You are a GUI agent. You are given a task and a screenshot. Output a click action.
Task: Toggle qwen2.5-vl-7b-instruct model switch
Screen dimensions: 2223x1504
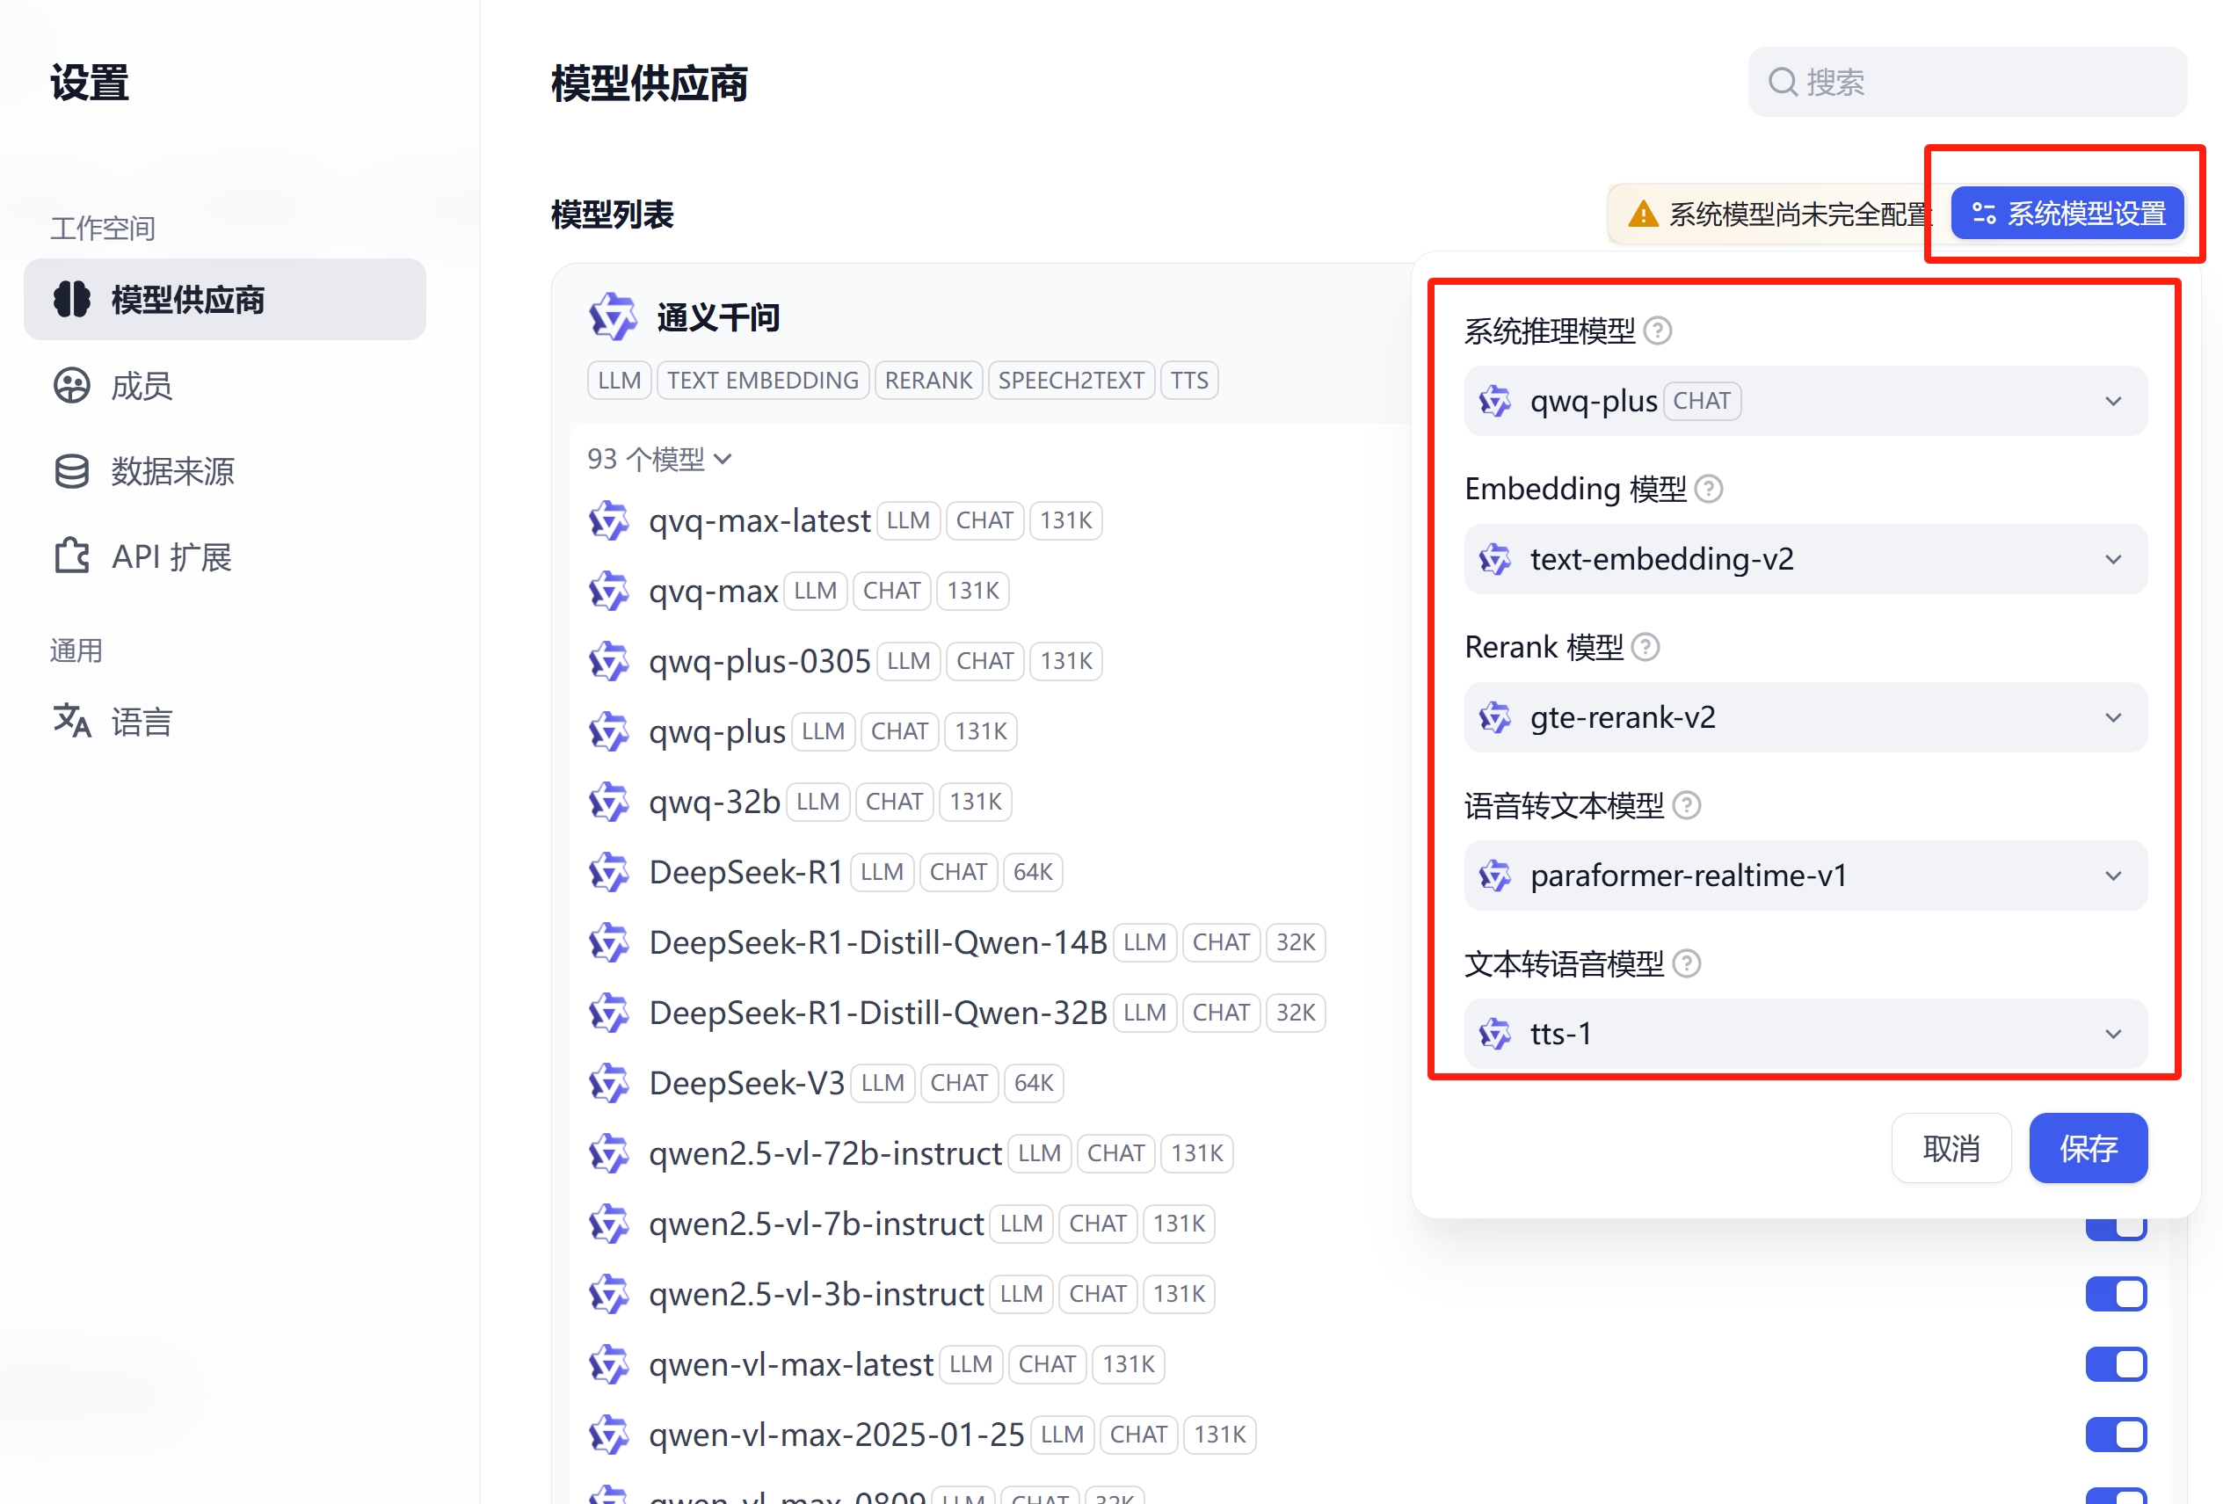tap(2116, 1229)
